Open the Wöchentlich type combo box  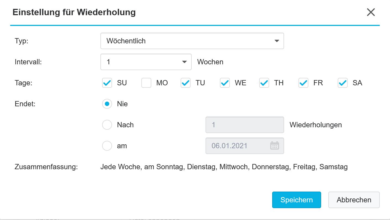coord(192,41)
